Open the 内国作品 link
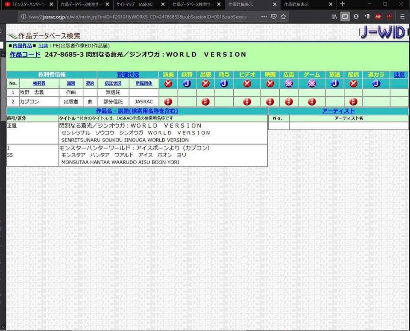This screenshot has width=410, height=331. pos(22,46)
